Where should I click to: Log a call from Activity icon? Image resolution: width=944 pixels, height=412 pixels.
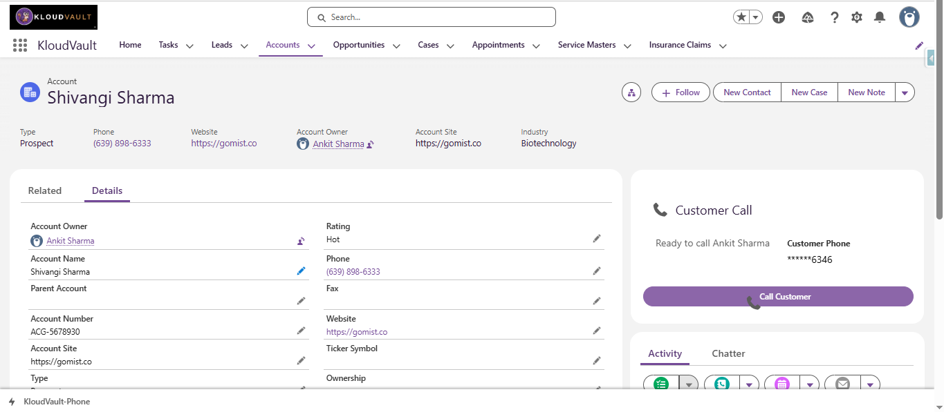[x=722, y=384]
